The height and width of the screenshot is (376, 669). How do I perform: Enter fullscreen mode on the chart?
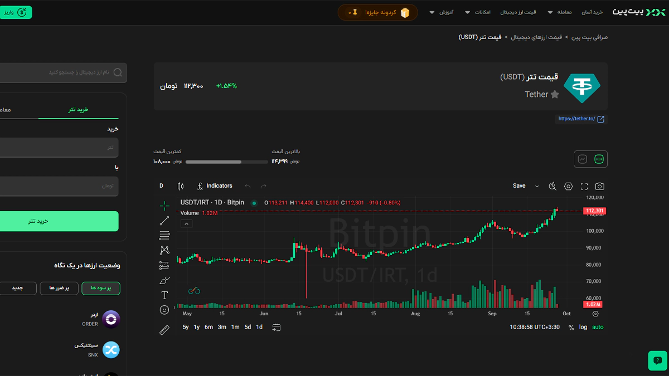click(x=584, y=186)
